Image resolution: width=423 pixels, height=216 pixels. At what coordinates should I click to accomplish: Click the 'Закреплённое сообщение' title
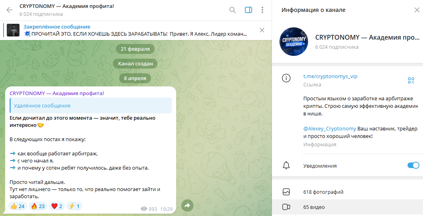(57, 27)
